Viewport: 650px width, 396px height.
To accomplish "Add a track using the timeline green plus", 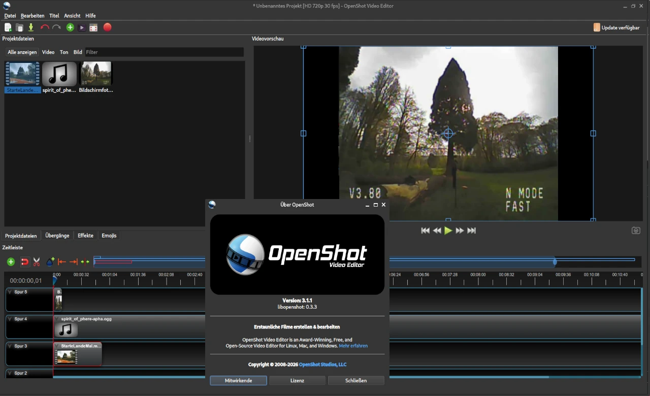I will [11, 262].
